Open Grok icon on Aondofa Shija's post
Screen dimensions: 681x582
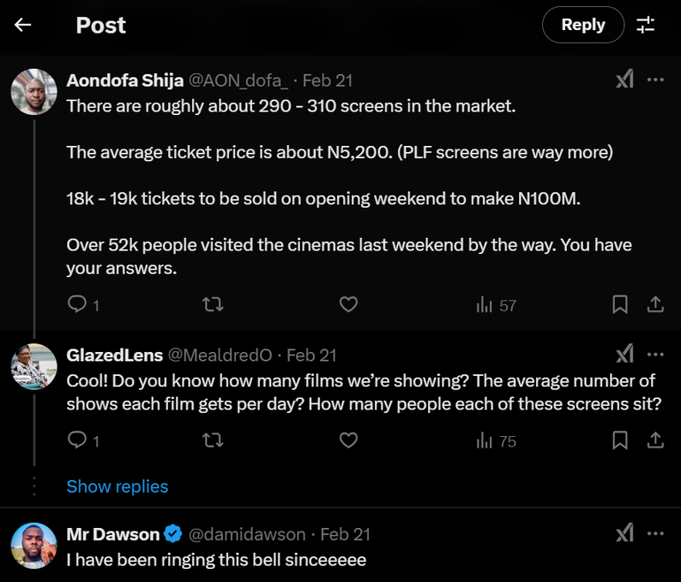click(x=624, y=80)
